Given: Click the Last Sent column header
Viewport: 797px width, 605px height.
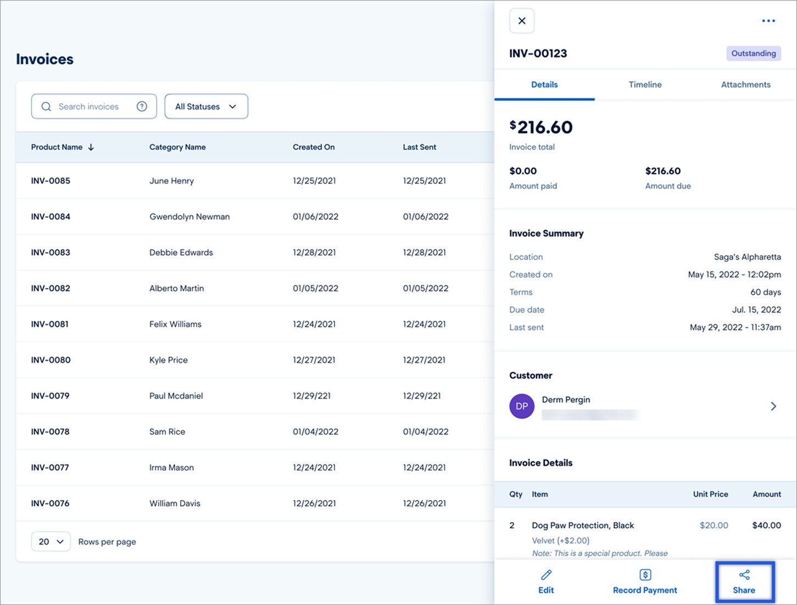Looking at the screenshot, I should pyautogui.click(x=420, y=147).
